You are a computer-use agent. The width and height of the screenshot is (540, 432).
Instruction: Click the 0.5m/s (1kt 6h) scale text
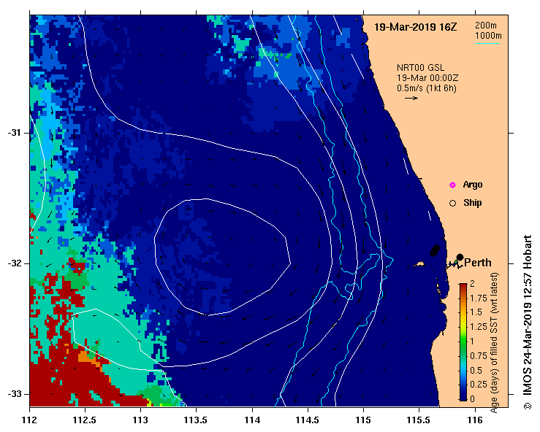[x=426, y=88]
